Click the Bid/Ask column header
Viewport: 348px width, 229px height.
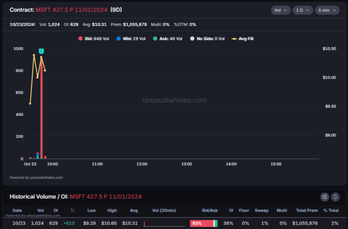pos(210,210)
